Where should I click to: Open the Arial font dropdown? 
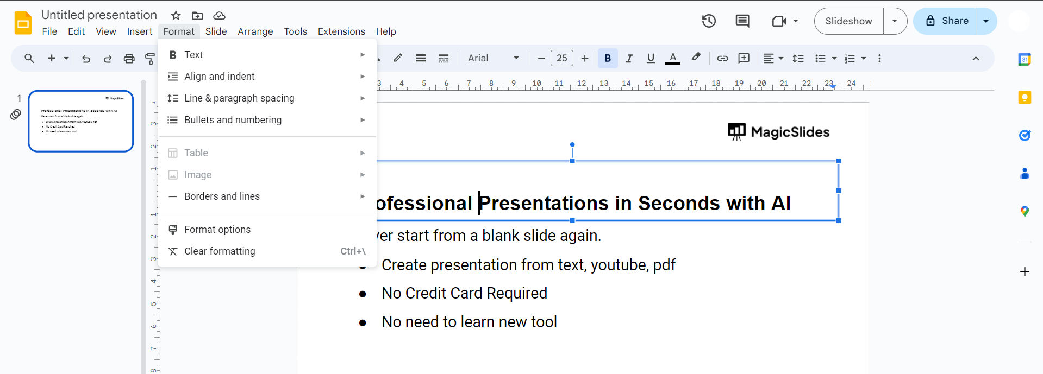(x=494, y=58)
